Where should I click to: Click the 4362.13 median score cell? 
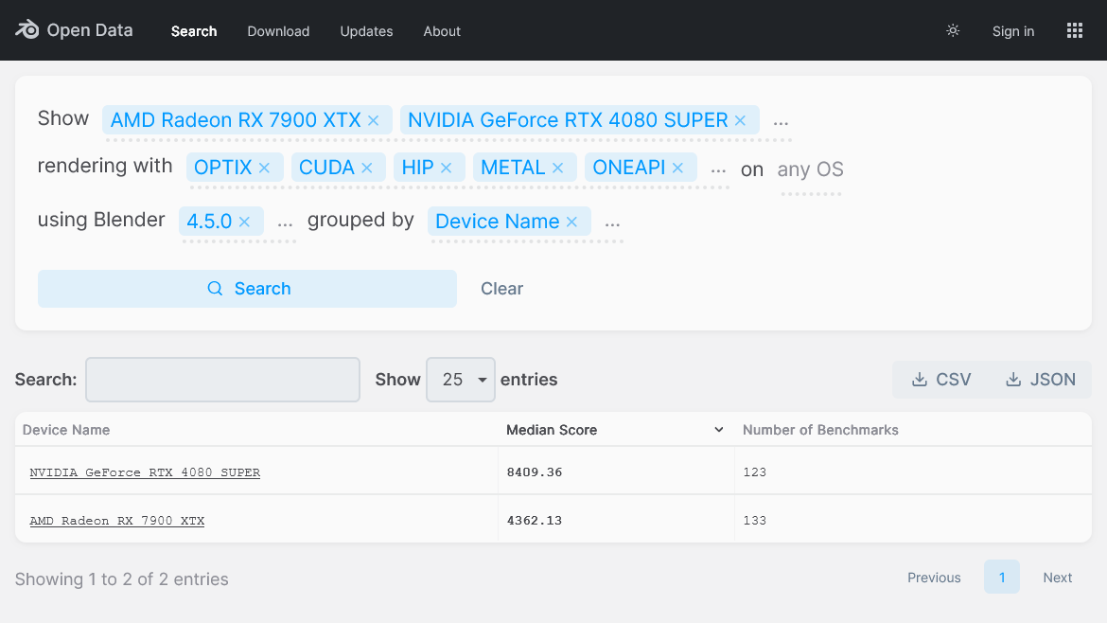(535, 521)
